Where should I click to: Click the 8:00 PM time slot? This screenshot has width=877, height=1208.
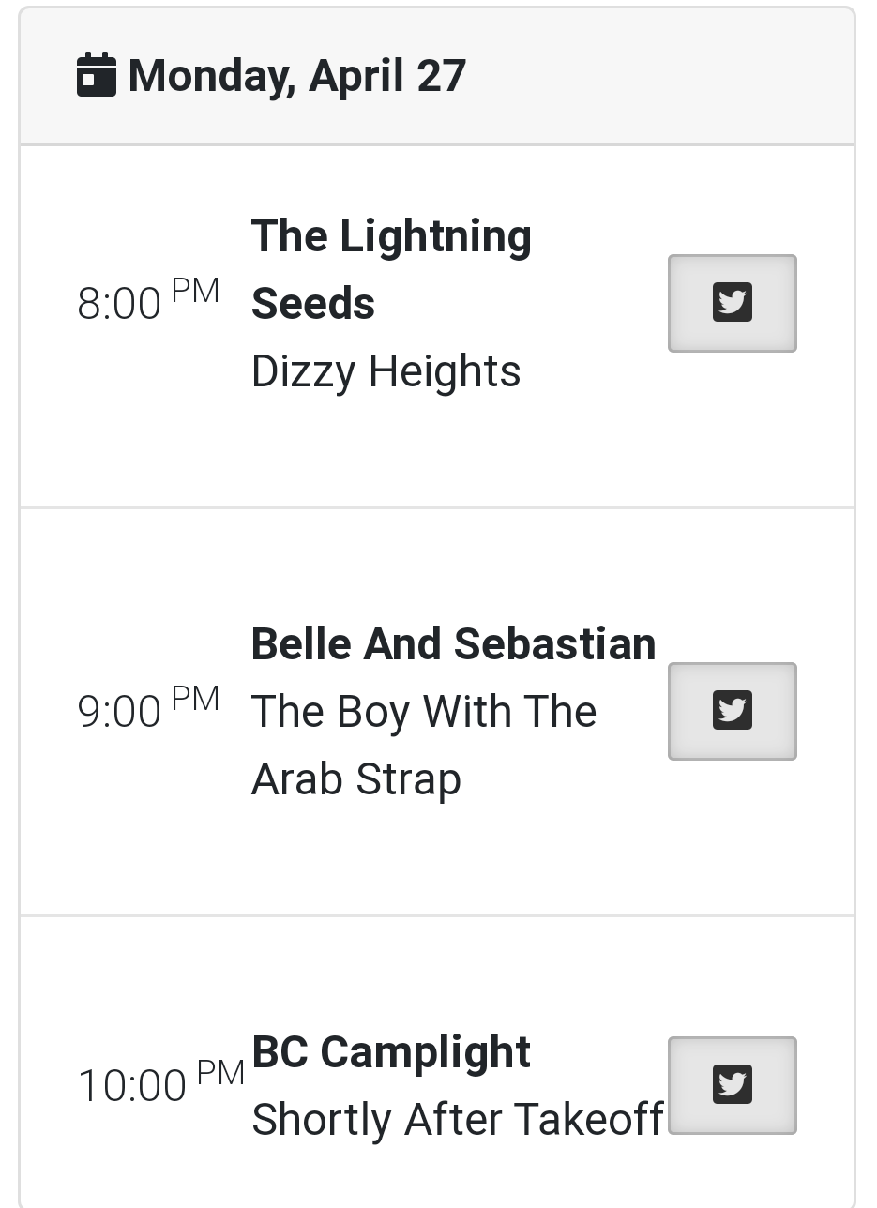tap(148, 302)
